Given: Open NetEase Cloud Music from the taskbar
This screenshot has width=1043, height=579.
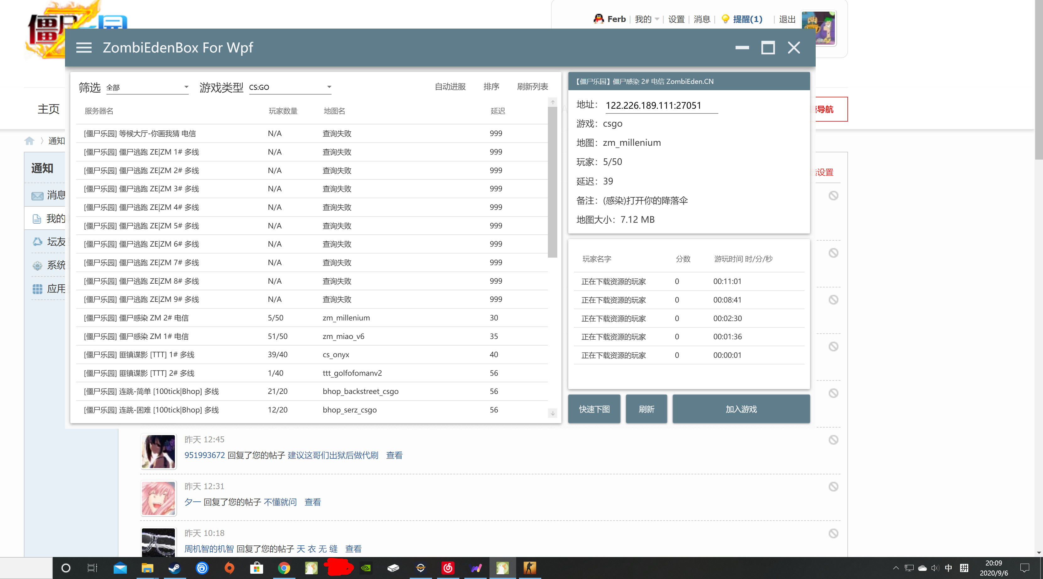Looking at the screenshot, I should pyautogui.click(x=448, y=568).
